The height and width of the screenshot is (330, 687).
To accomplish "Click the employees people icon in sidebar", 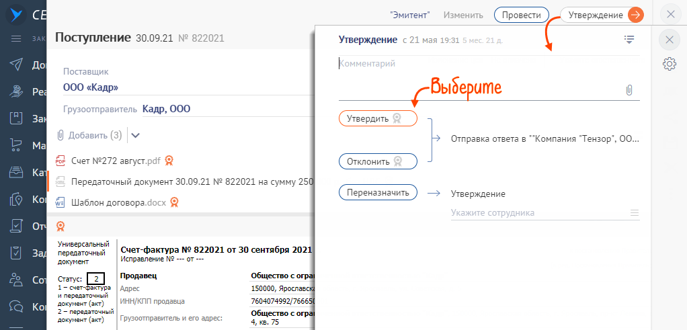I will coord(17,280).
